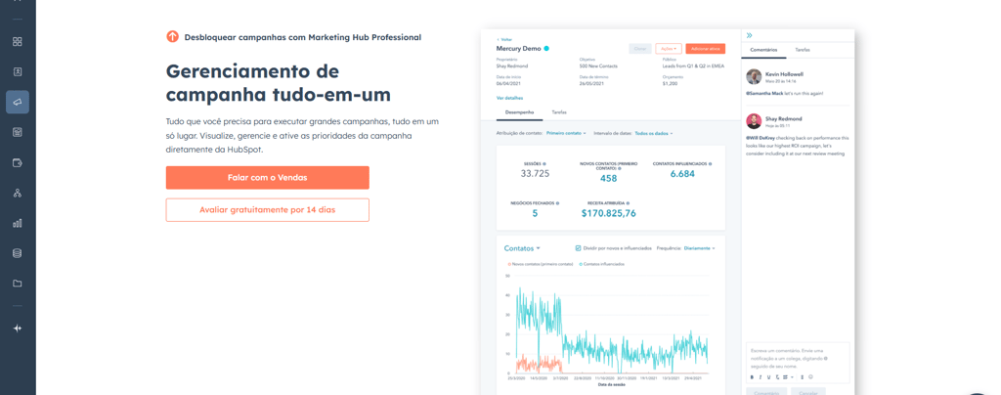Click info icon beside RECEITA ATRIBUÍDA
1001x395 pixels.
coord(626,203)
